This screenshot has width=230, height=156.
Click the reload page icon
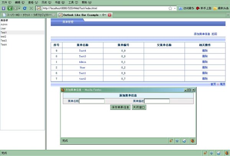[25, 8]
